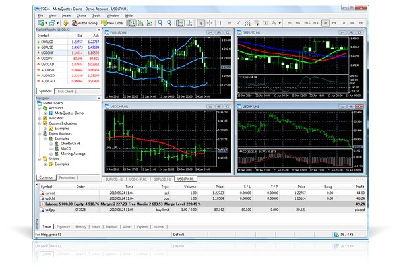The width and height of the screenshot is (399, 273).
Task: Open the dropdown arrow beside the Fibonacci tool
Action: tap(280, 23)
